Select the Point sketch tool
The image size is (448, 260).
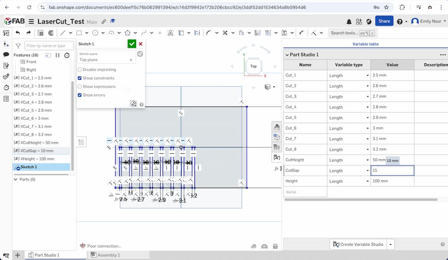(x=160, y=33)
